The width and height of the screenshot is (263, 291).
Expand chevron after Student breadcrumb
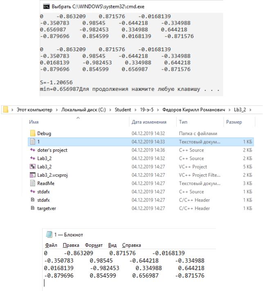pyautogui.click(x=135, y=110)
